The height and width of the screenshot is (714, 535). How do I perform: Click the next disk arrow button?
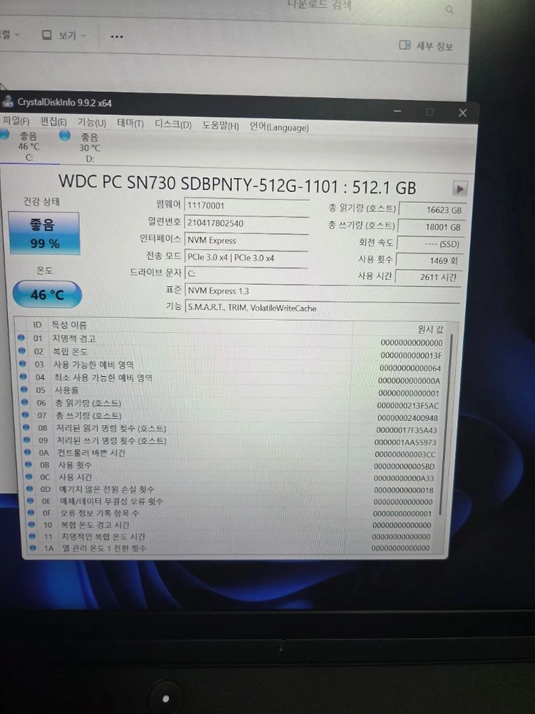coord(459,188)
